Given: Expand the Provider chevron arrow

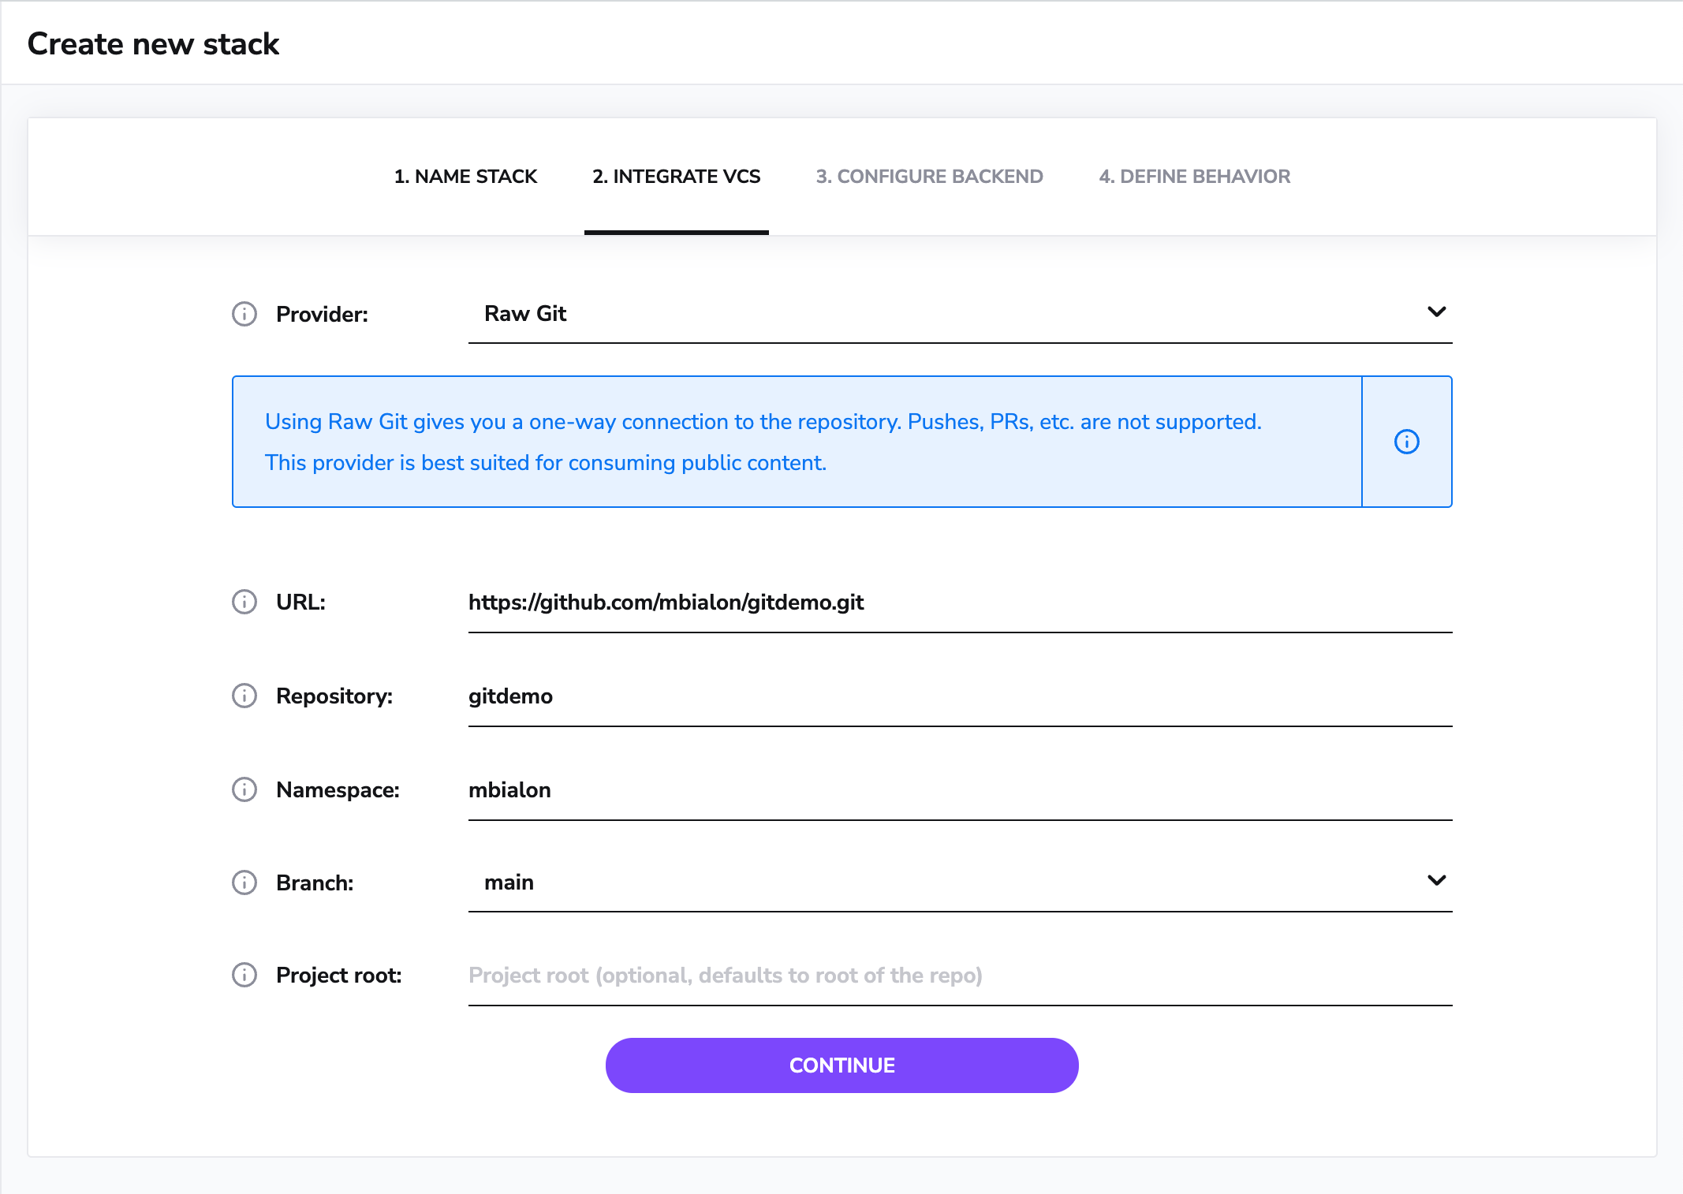Looking at the screenshot, I should pyautogui.click(x=1436, y=312).
